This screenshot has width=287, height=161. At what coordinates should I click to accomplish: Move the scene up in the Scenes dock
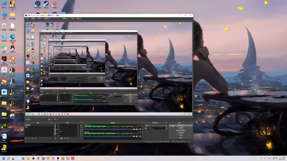(32, 138)
